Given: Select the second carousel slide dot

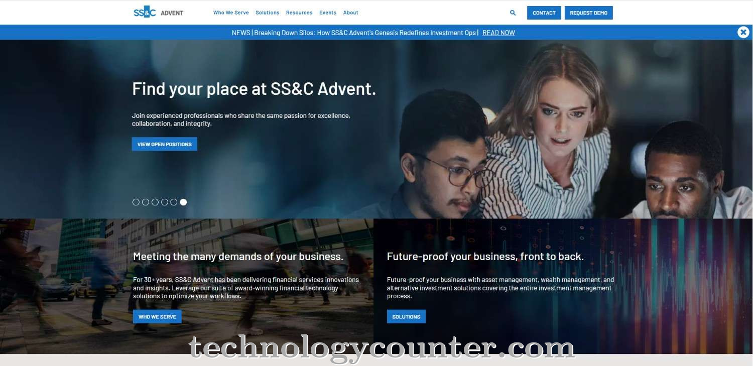Looking at the screenshot, I should pyautogui.click(x=146, y=202).
